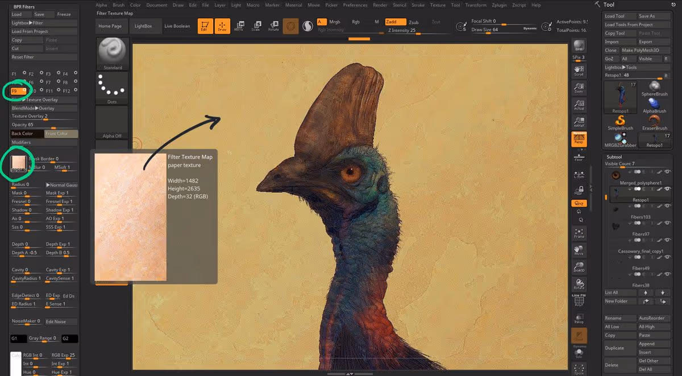Switch to the LightBox tab
Screen dimensions: 682x376
click(144, 26)
